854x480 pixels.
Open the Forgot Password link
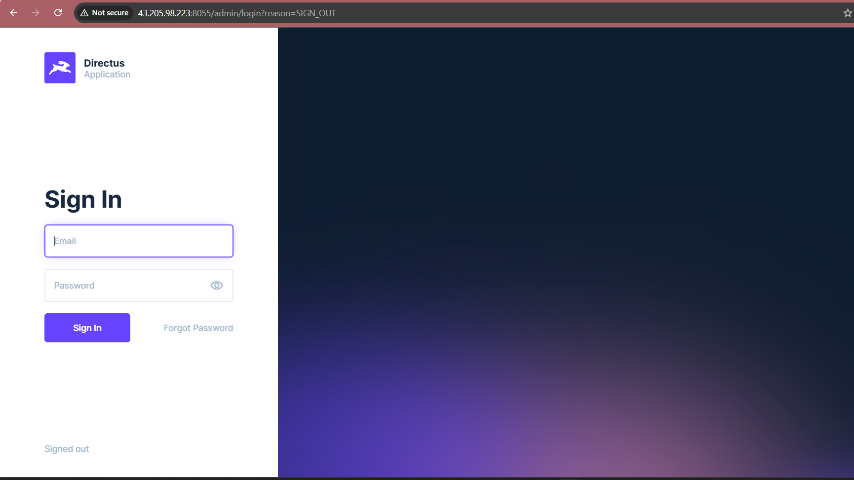click(x=198, y=328)
